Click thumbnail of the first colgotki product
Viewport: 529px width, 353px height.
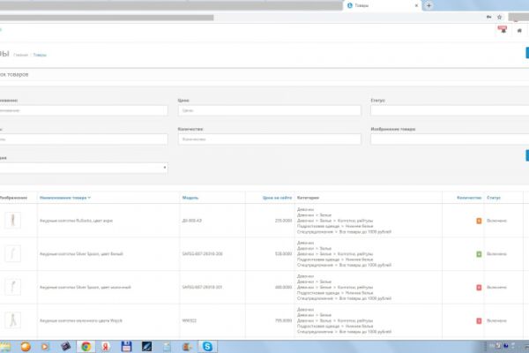click(13, 221)
